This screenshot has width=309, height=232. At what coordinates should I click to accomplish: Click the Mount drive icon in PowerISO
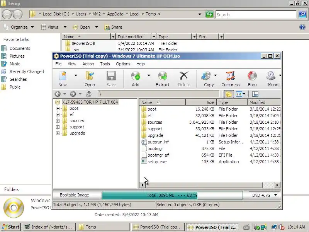[x=271, y=76]
